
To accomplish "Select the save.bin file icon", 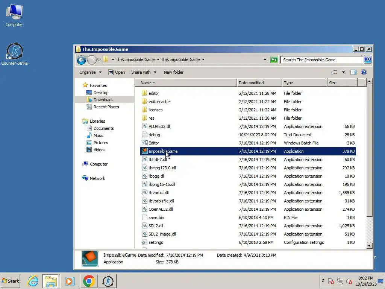I will point(145,218).
